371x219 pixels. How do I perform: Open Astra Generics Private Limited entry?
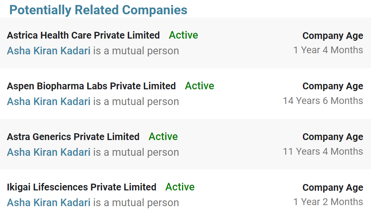tap(73, 137)
